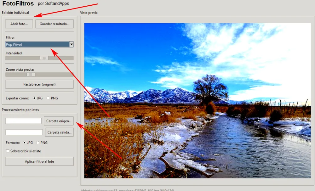The image size is (315, 191).
Task: Click Guardar resultado button
Action: (x=54, y=24)
